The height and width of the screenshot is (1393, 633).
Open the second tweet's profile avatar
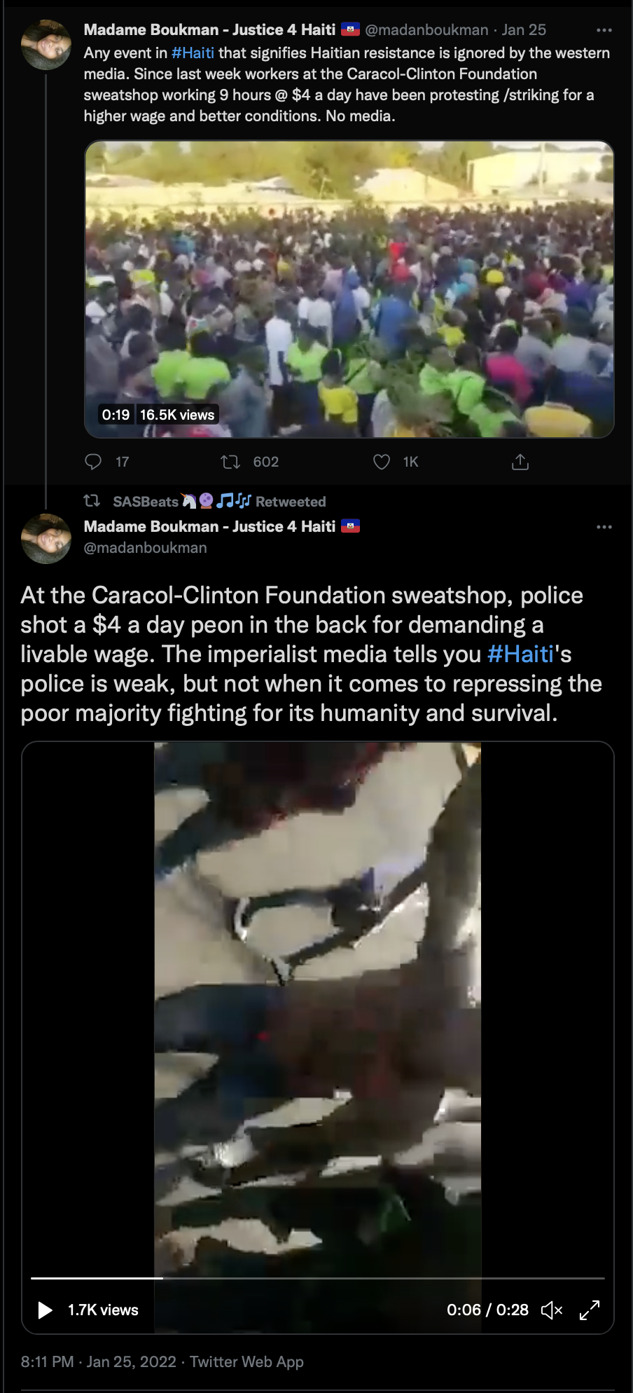[x=46, y=539]
